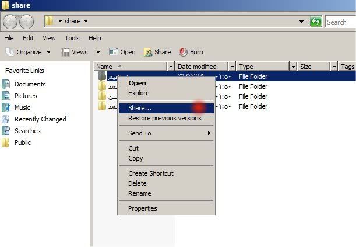
Task: Expand dropdown arrow after share in address
Action: 86,21
